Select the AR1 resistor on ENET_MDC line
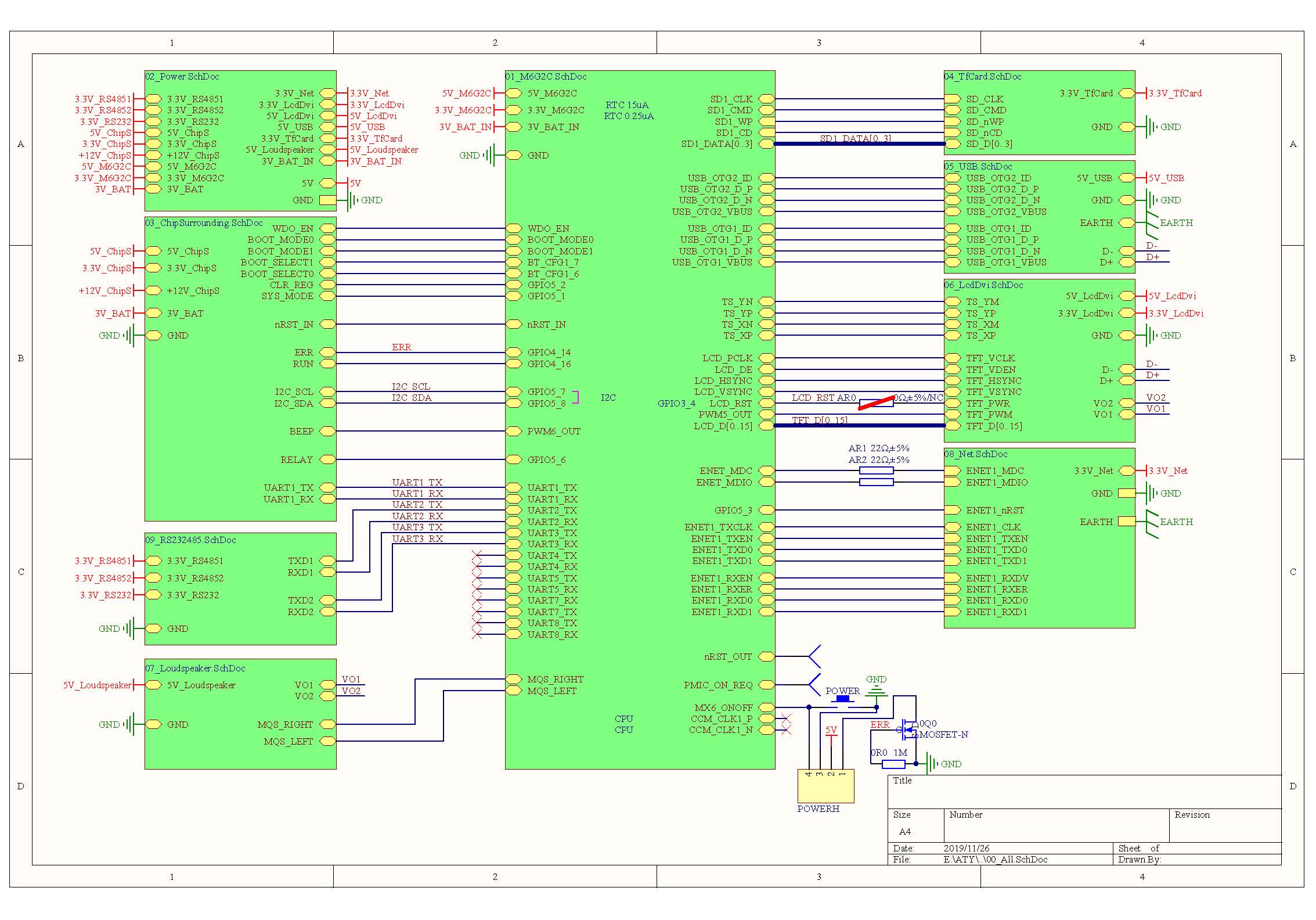The height and width of the screenshot is (920, 1316). pos(876,470)
